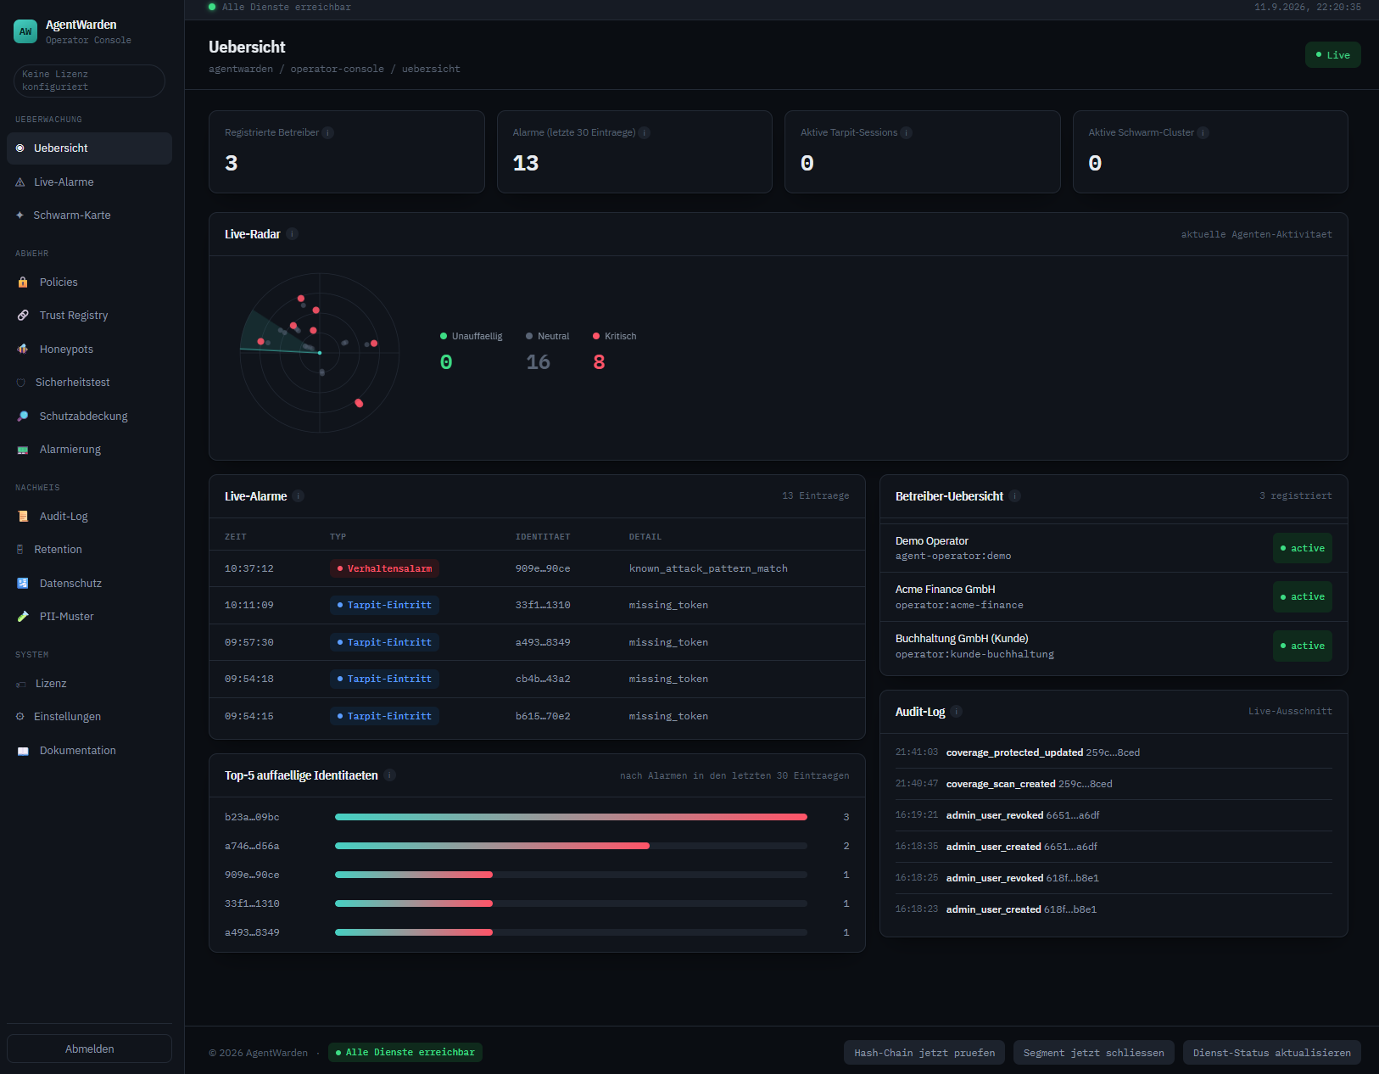
Task: Click the Dokumentation book icon
Action: [x=23, y=751]
